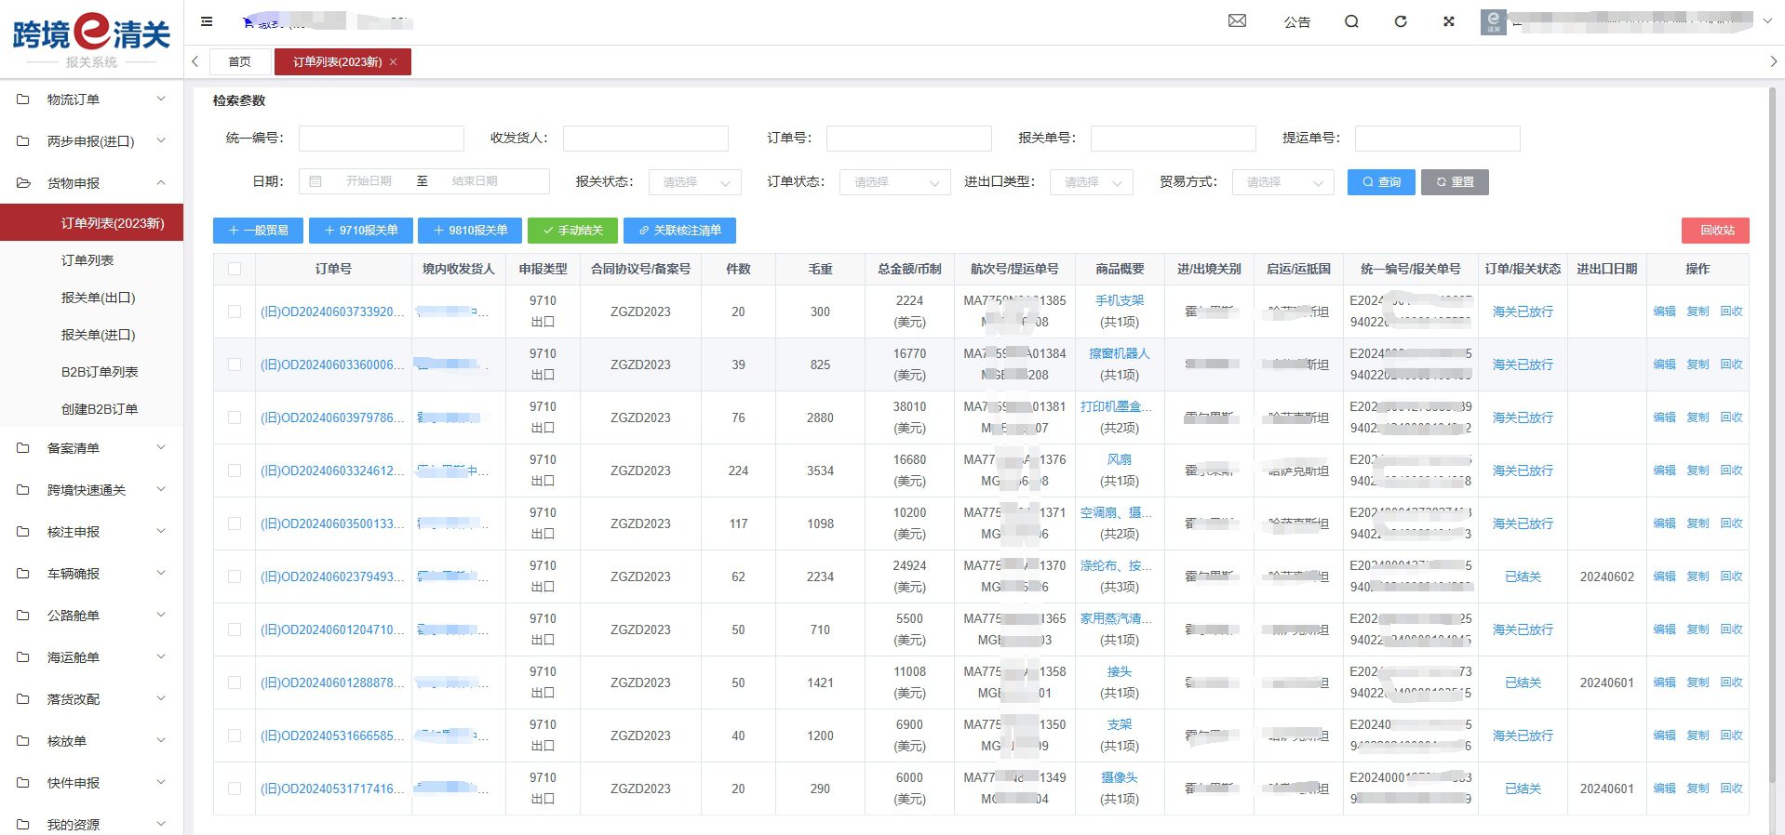Switch to the 首页 tab

point(239,62)
